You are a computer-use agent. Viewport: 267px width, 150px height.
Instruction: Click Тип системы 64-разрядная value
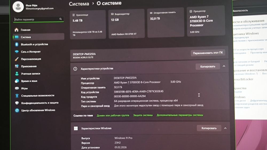[x=146, y=101]
